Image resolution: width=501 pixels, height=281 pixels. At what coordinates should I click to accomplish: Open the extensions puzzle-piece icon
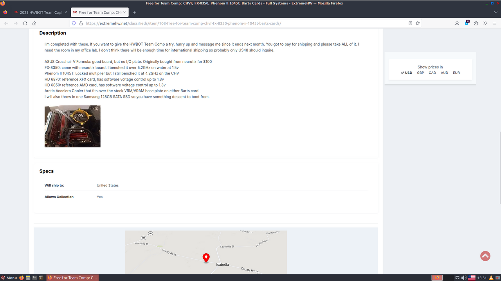[x=457, y=23]
